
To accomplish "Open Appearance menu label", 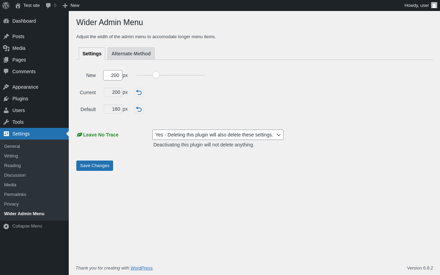I will click(25, 87).
